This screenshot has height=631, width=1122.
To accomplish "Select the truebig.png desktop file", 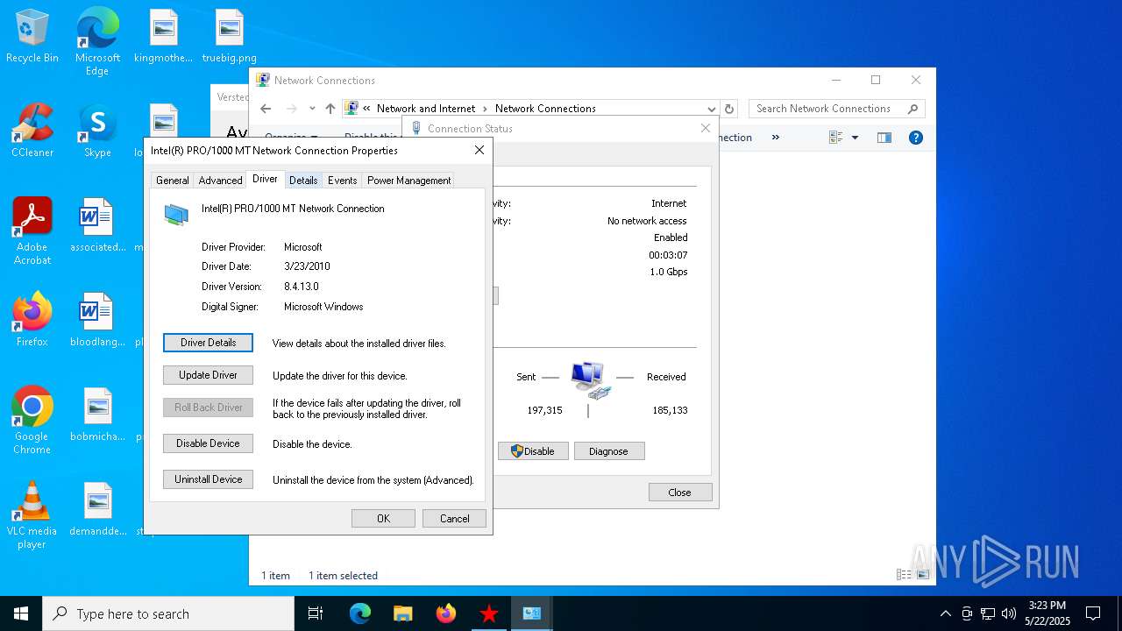I will click(x=229, y=37).
